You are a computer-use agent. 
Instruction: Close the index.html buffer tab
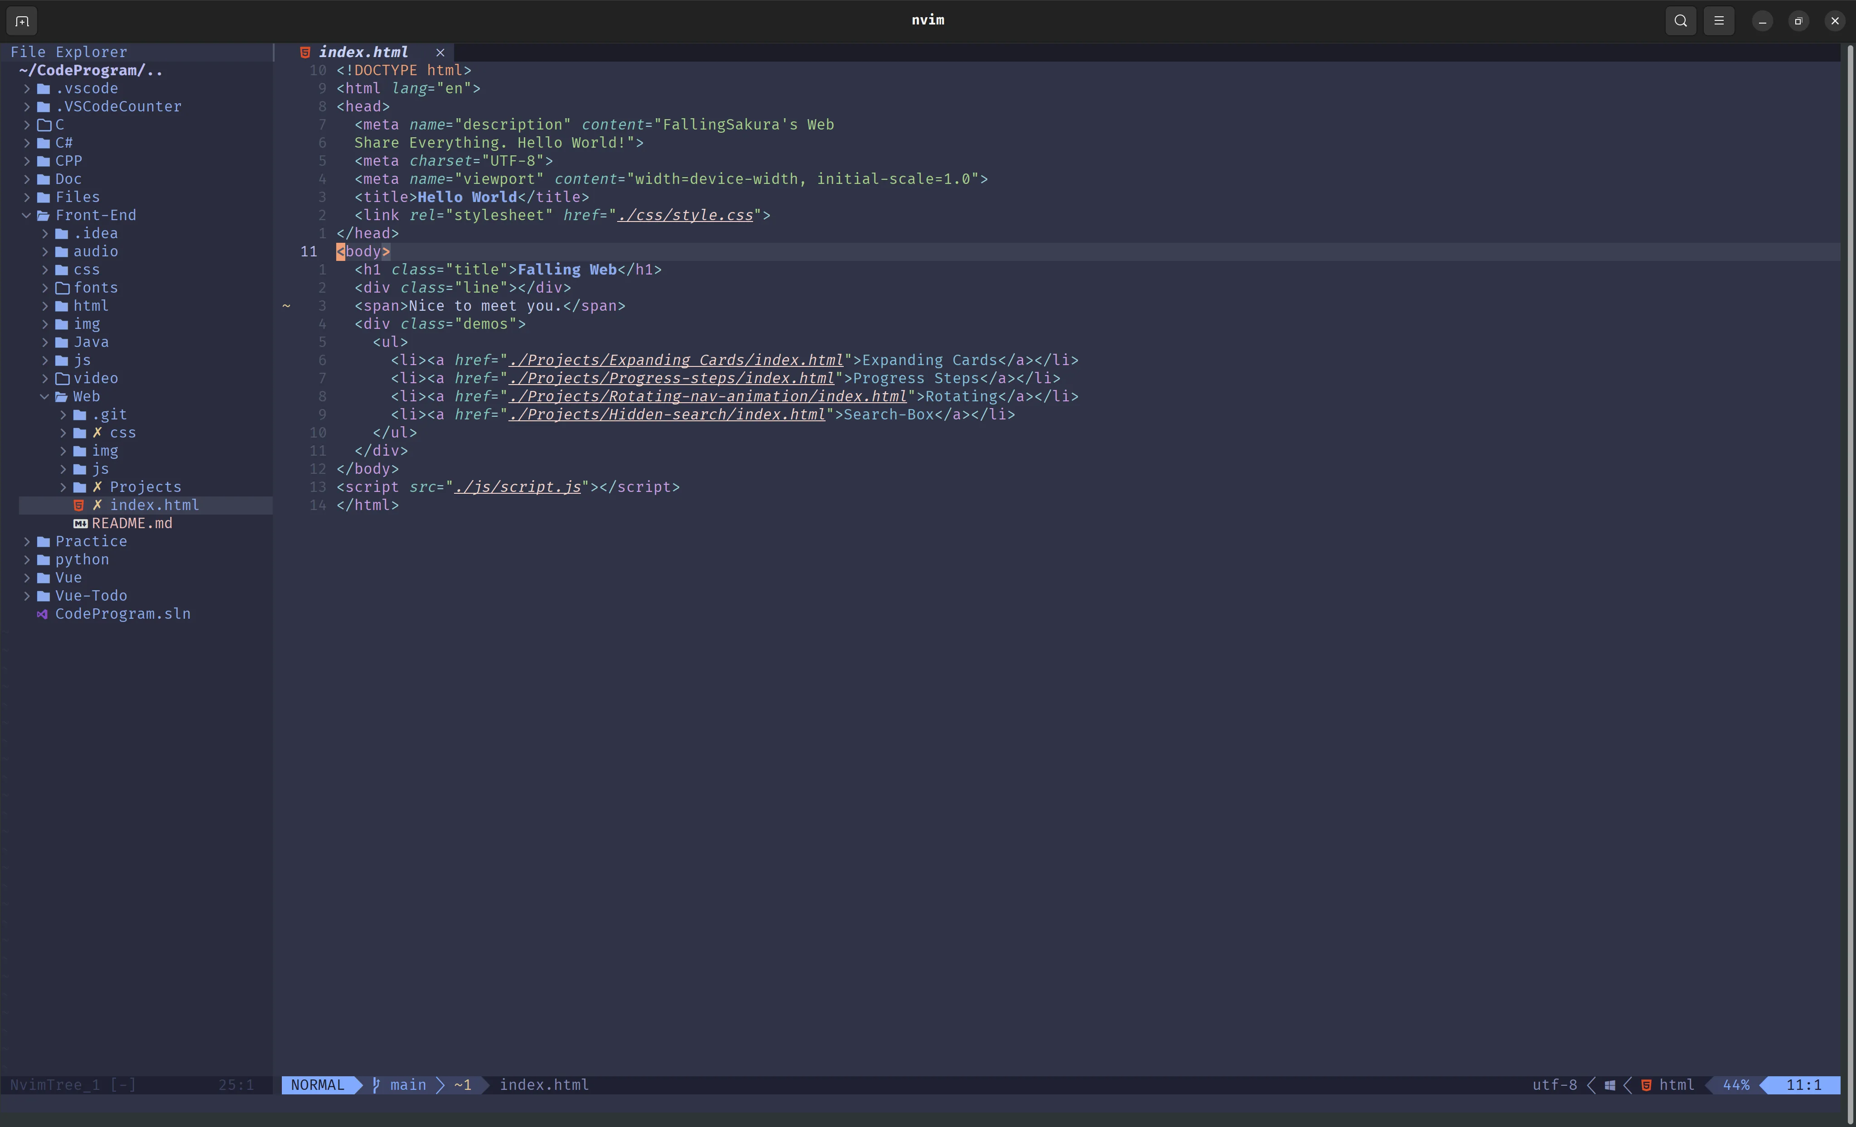pyautogui.click(x=440, y=53)
